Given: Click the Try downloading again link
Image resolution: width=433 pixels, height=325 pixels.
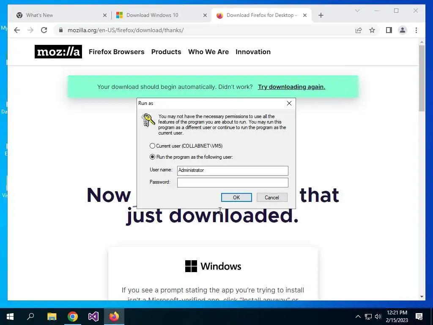Looking at the screenshot, I should click(291, 87).
